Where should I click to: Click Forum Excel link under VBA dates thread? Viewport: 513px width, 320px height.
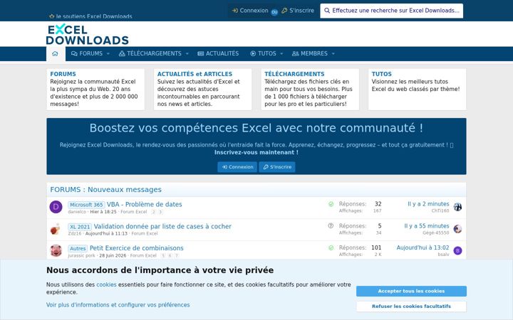point(133,212)
